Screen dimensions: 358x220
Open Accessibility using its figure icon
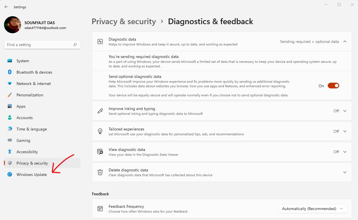(x=10, y=152)
